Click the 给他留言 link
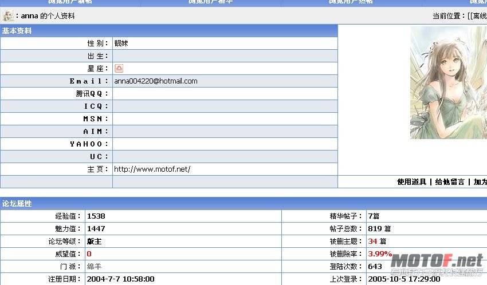The height and width of the screenshot is (285, 487). 450,182
